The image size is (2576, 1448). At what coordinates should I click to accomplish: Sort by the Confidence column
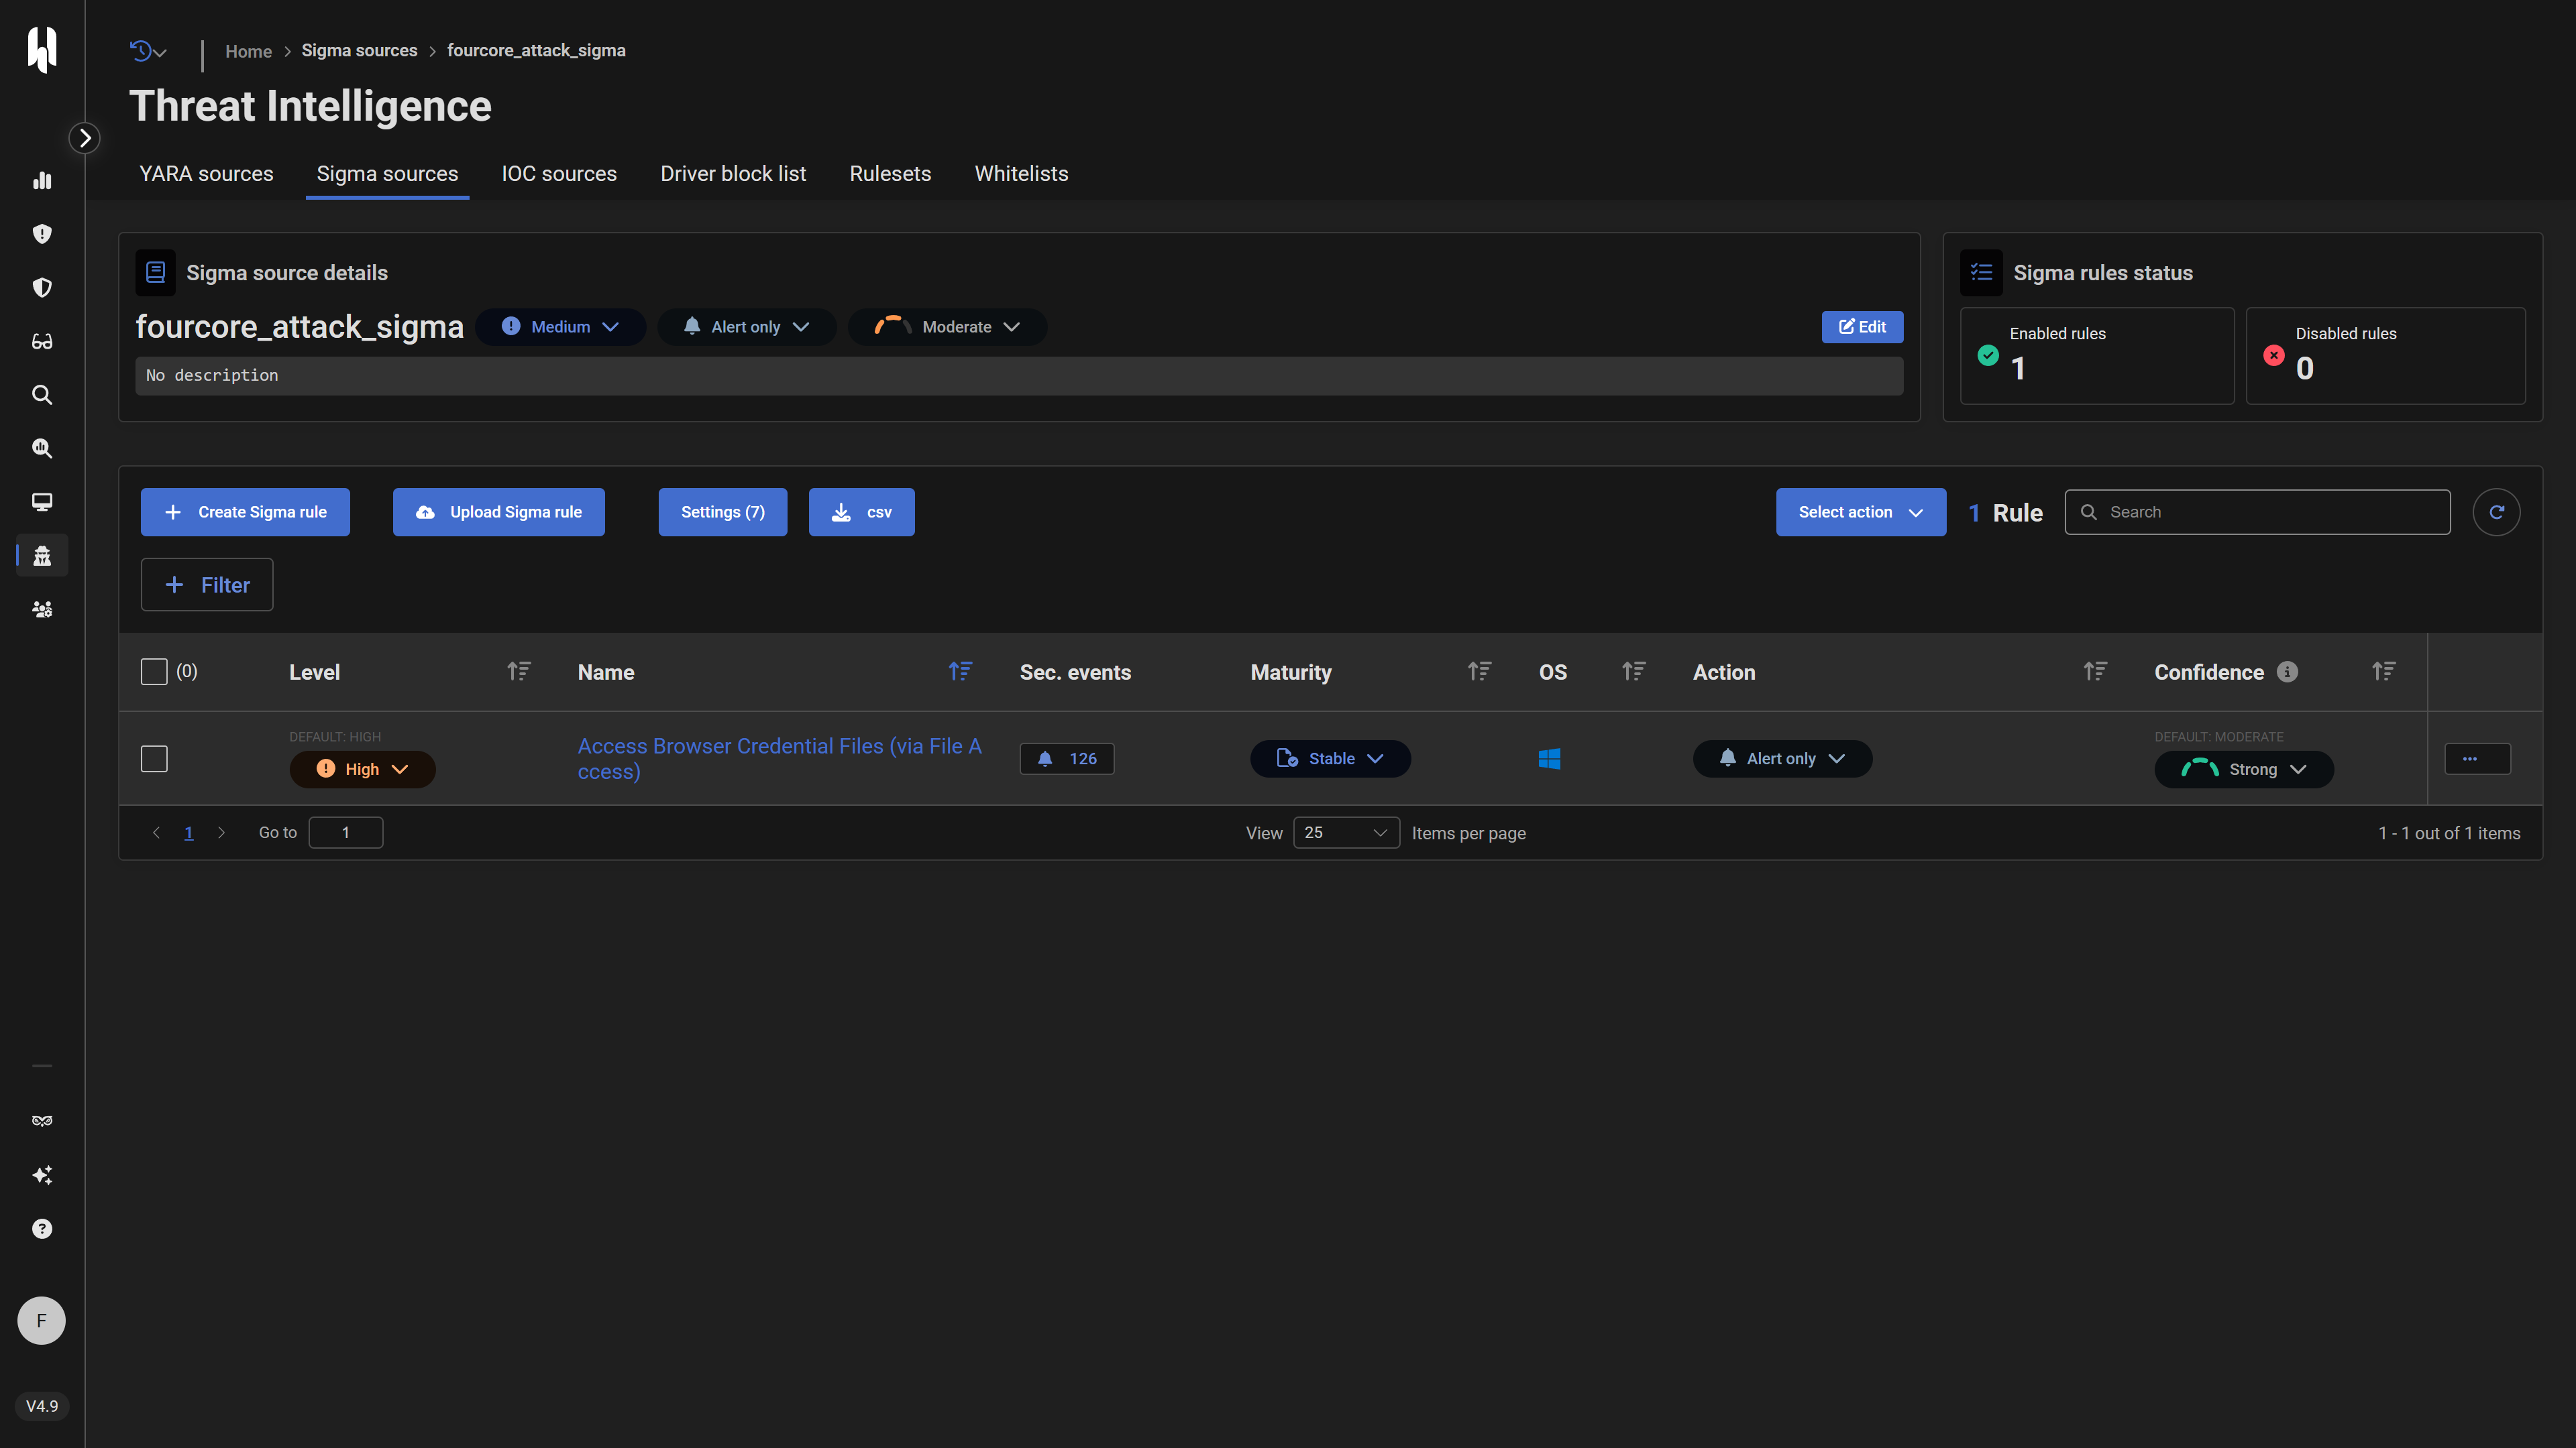(2384, 672)
